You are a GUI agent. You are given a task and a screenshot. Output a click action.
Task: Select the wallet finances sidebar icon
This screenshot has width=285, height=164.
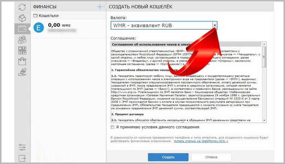coord(22,29)
